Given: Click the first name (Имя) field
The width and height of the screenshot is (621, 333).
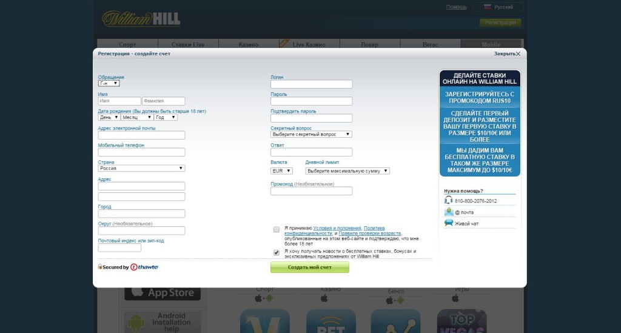Looking at the screenshot, I should [x=119, y=101].
